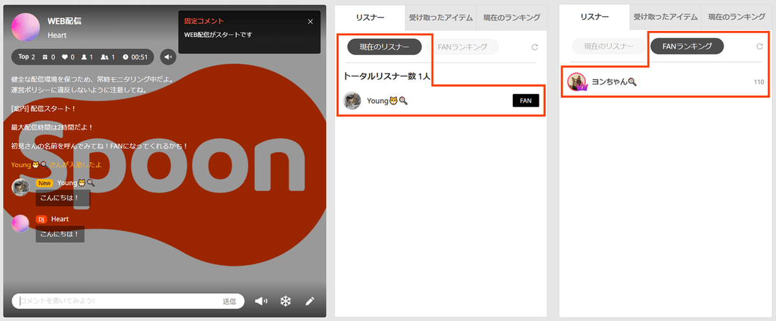Screen dimensions: 776x321
Task: Refresh the FAN ranking showing ヨンちゃん
Action: 760,47
